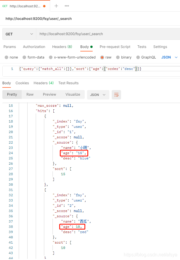180x260 pixels.
Task: Open the request Settings tab
Action: click(160, 47)
